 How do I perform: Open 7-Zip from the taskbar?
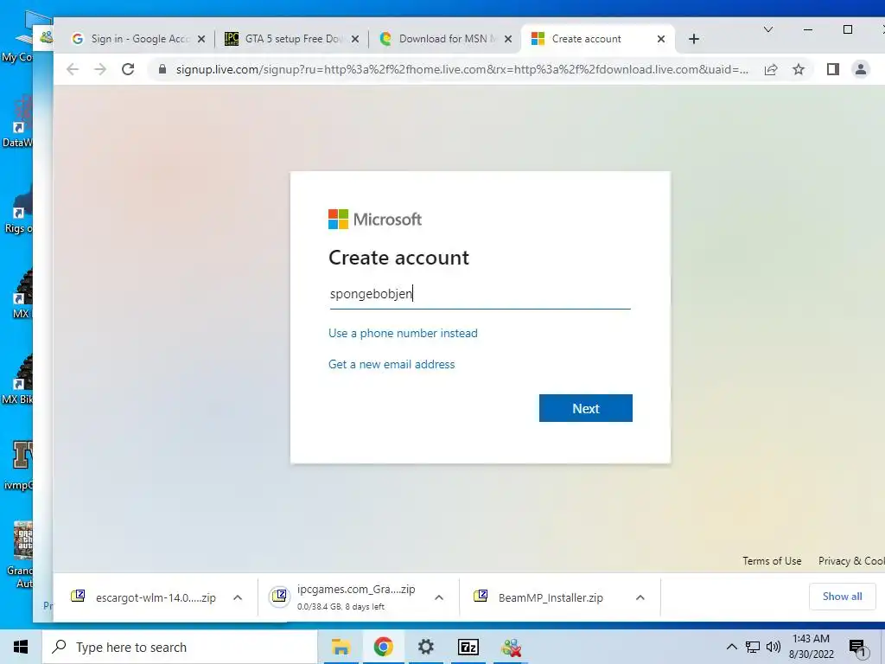[x=468, y=647]
